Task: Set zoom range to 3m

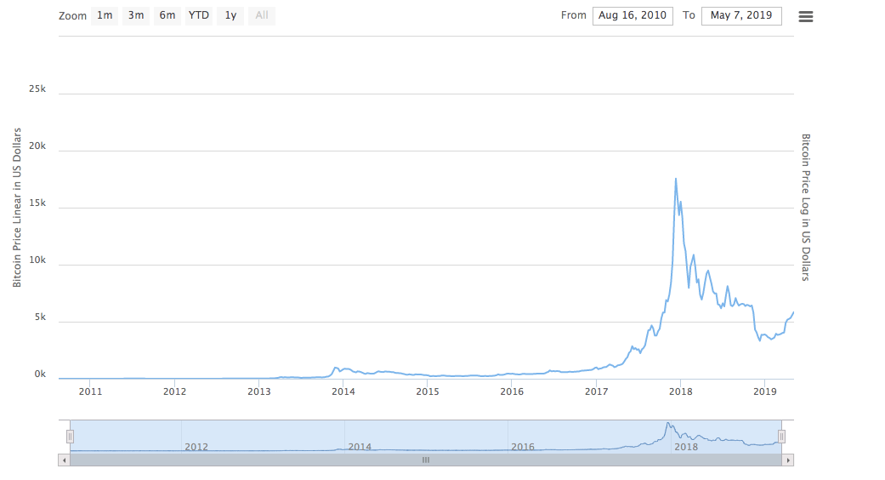Action: [136, 15]
